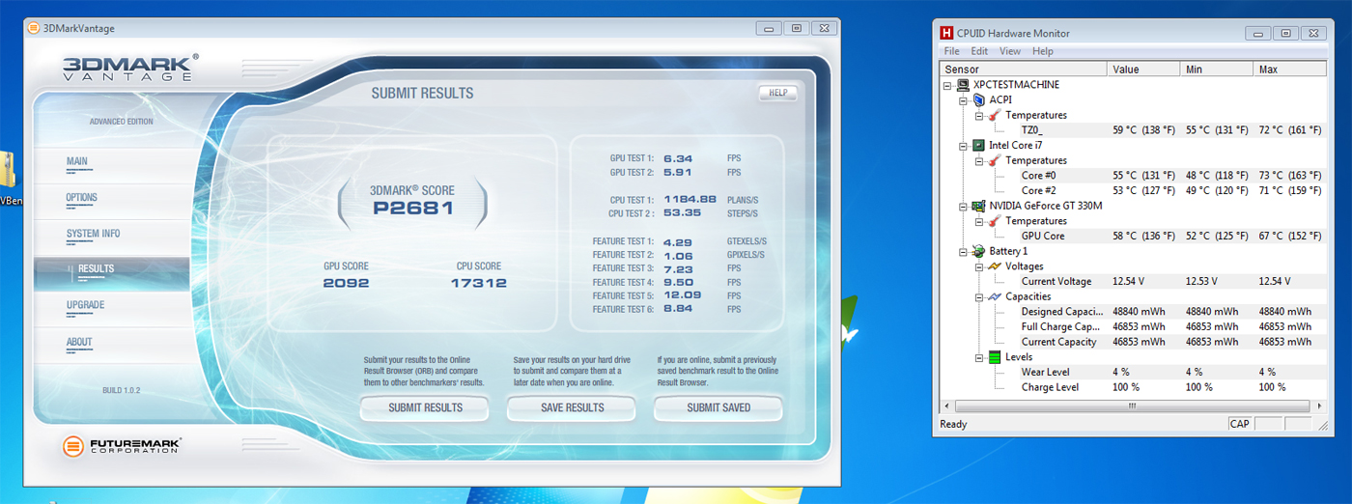Click the Capacities graph icon
This screenshot has height=504, width=1352.
[x=995, y=296]
